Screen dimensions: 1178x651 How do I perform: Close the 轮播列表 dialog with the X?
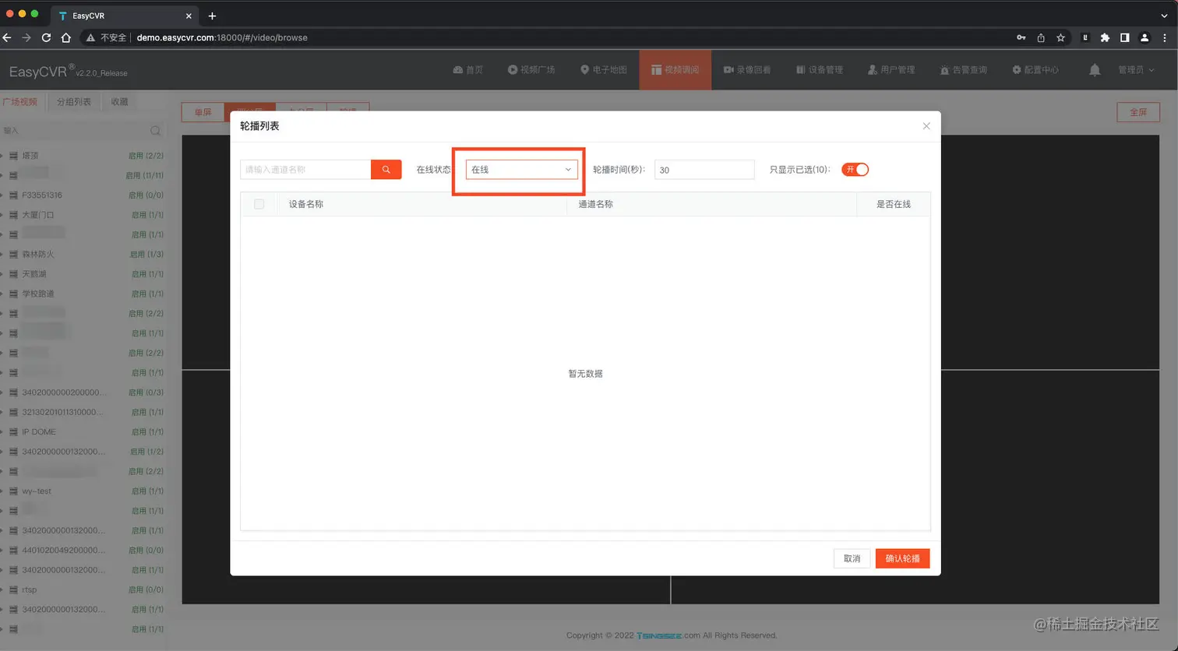click(926, 126)
